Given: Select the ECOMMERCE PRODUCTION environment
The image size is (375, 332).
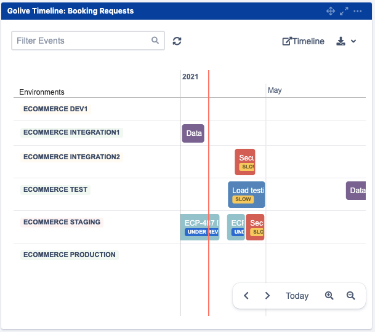Looking at the screenshot, I should pos(69,255).
